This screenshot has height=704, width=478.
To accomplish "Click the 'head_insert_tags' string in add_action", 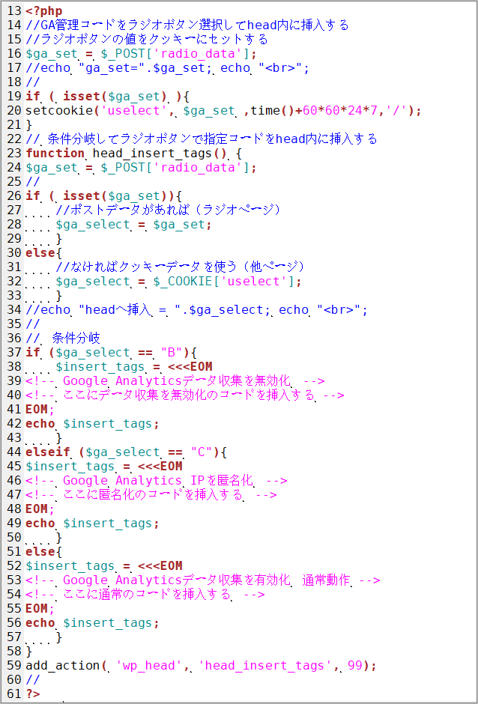I will pyautogui.click(x=264, y=665).
